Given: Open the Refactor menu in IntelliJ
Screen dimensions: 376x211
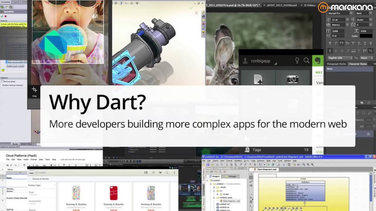Looking at the screenshot, I should 261,161.
